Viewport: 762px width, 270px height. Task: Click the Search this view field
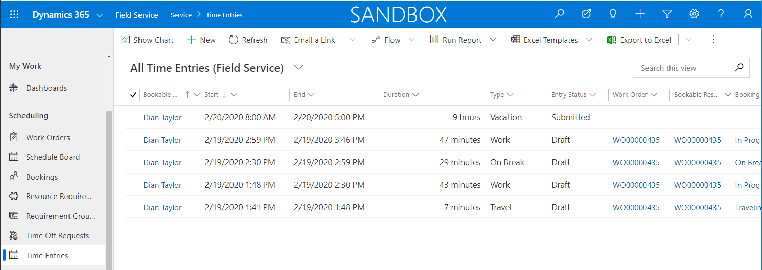pyautogui.click(x=685, y=68)
